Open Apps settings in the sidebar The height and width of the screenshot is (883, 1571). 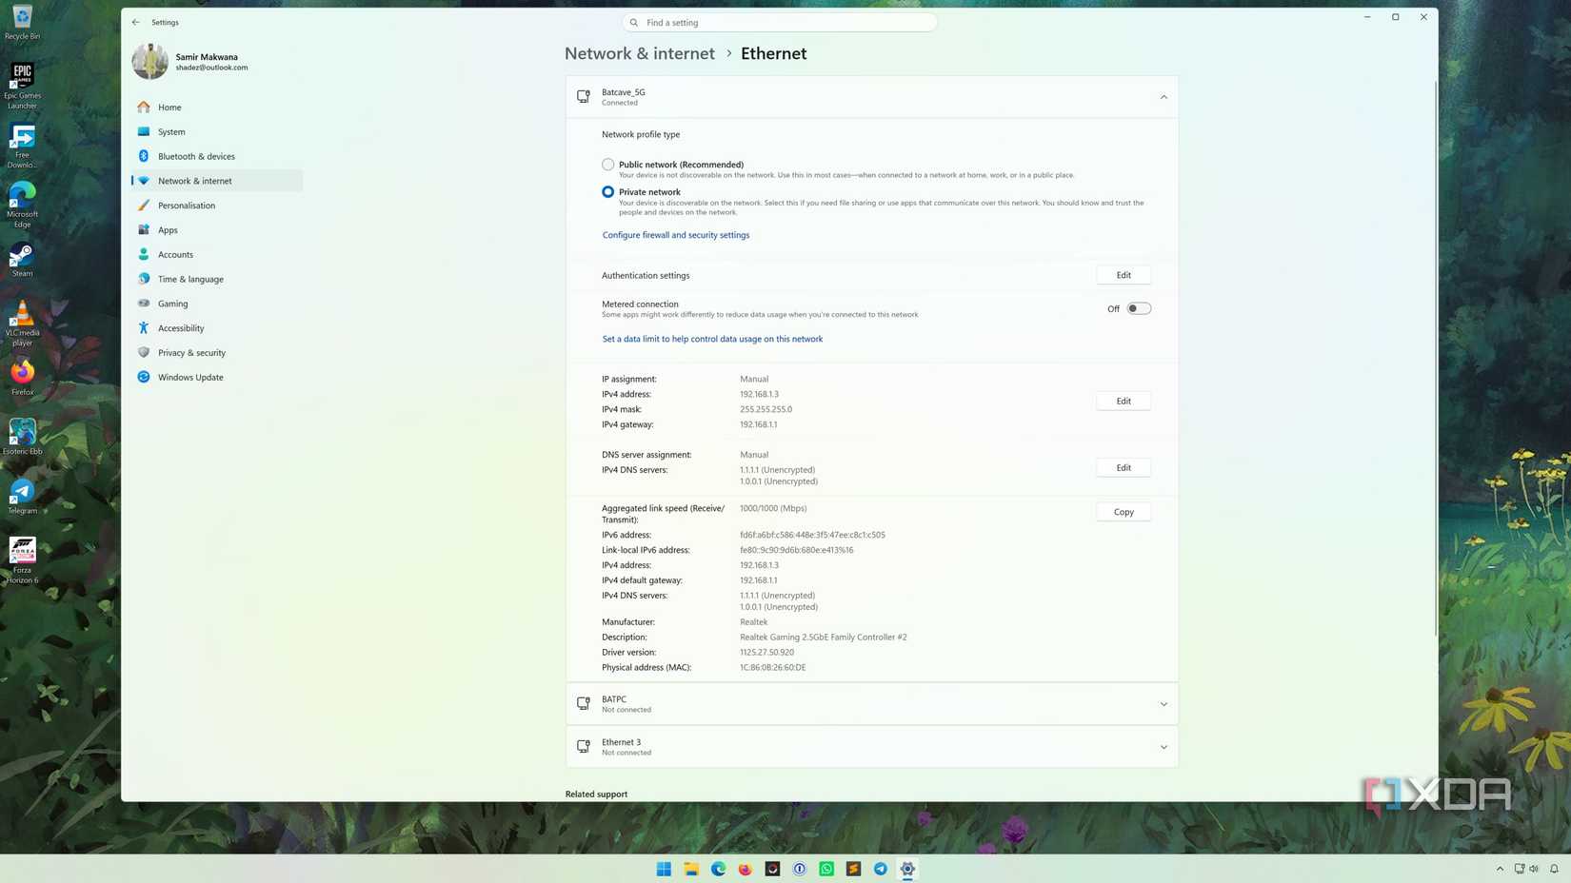(x=217, y=229)
